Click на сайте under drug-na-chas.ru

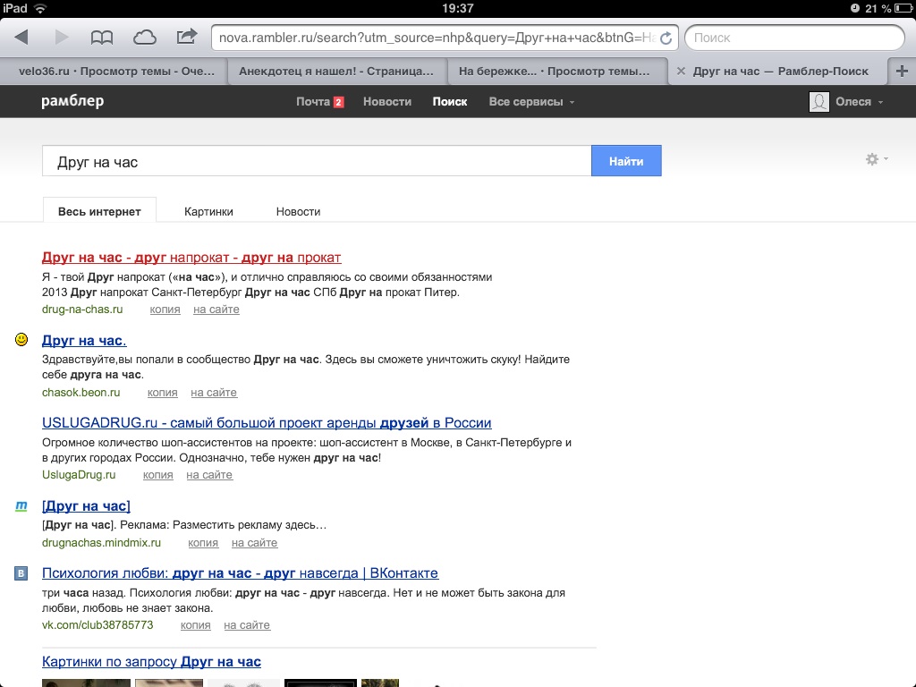tap(216, 310)
